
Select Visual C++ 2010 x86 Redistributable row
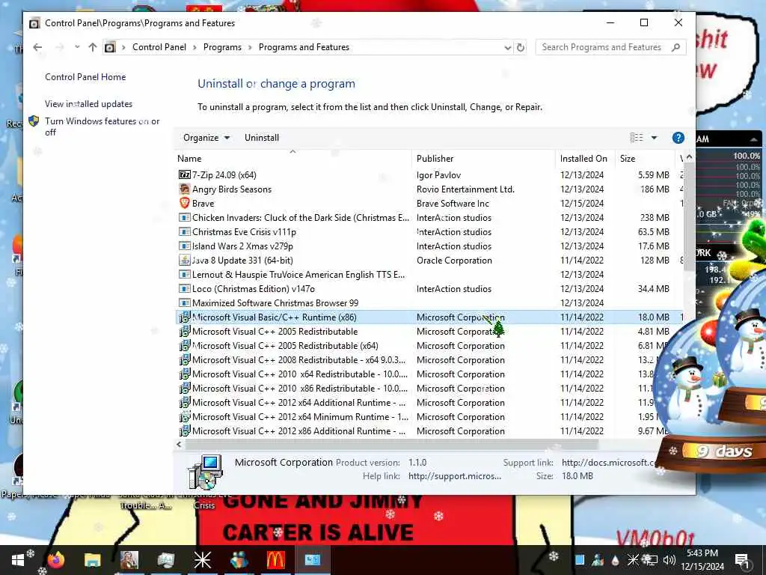[429, 389]
